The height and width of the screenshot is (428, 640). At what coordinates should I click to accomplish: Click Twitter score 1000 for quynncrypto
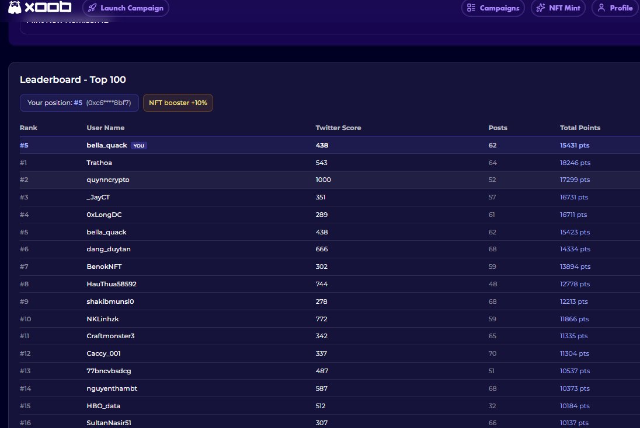pyautogui.click(x=324, y=180)
